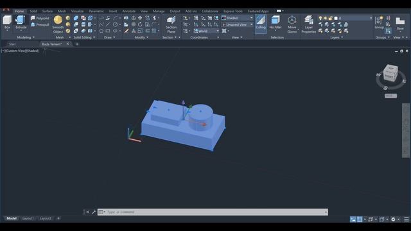Screen dimensions: 411x231
Task: Expand the Layers panel
Action: point(337,37)
